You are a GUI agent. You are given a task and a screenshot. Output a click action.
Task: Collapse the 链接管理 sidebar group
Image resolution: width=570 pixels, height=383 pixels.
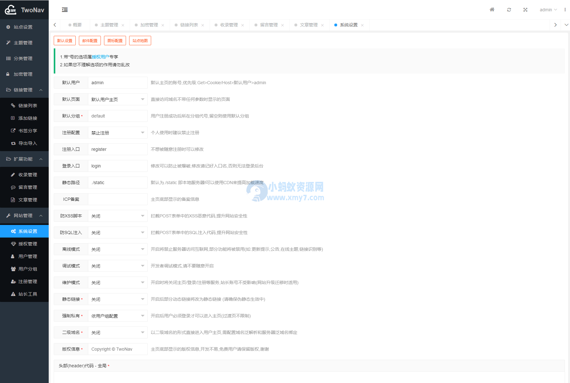(x=24, y=90)
